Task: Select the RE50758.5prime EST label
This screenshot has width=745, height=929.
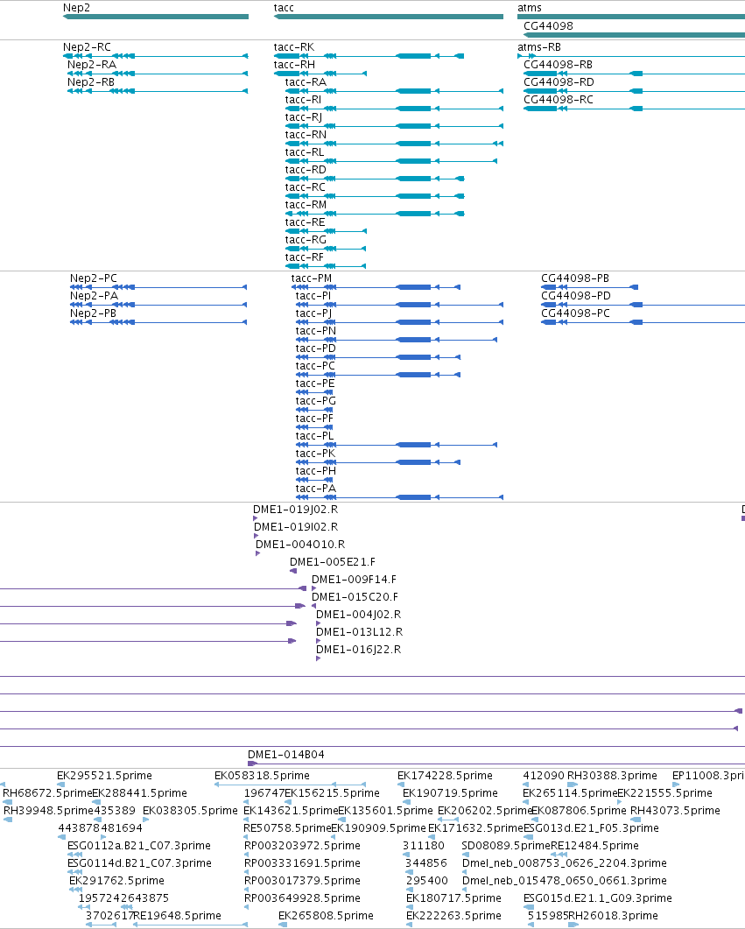Action: 287,827
